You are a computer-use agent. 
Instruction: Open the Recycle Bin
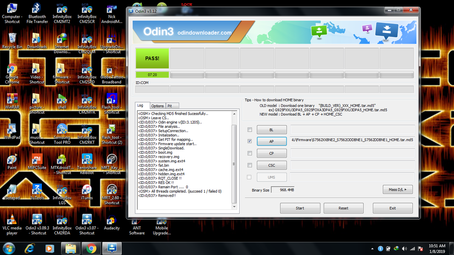pos(12,41)
